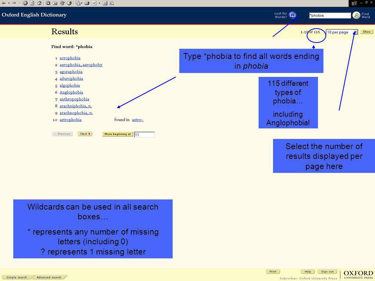Switch to the Advanced search tab
Image resolution: width=375 pixels, height=281 pixels.
(x=49, y=277)
